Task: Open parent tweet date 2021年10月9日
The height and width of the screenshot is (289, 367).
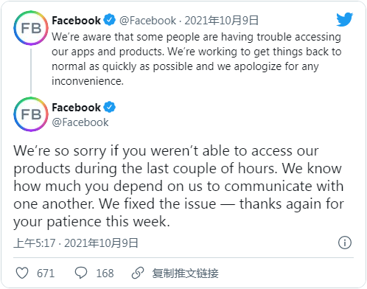Action: [222, 21]
